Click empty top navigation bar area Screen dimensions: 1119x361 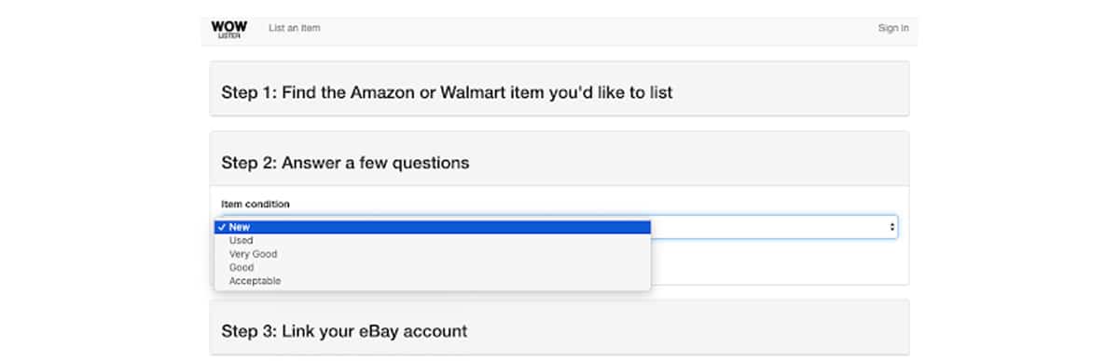point(597,29)
